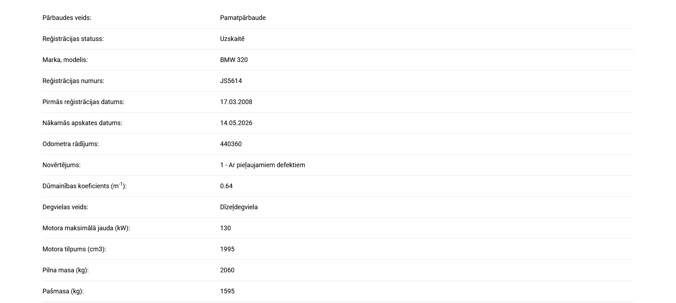The width and height of the screenshot is (676, 303).
Task: Select the '1 - Ar pieļaujamiem defektiem' rating
Action: [x=262, y=165]
